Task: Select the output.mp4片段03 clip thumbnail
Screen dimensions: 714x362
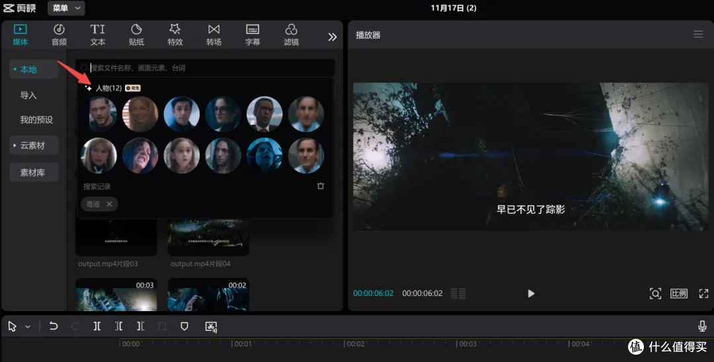Action: 116,238
